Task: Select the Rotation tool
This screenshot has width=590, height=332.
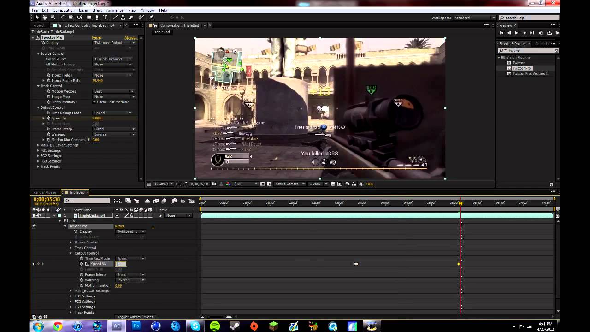Action: pyautogui.click(x=63, y=18)
